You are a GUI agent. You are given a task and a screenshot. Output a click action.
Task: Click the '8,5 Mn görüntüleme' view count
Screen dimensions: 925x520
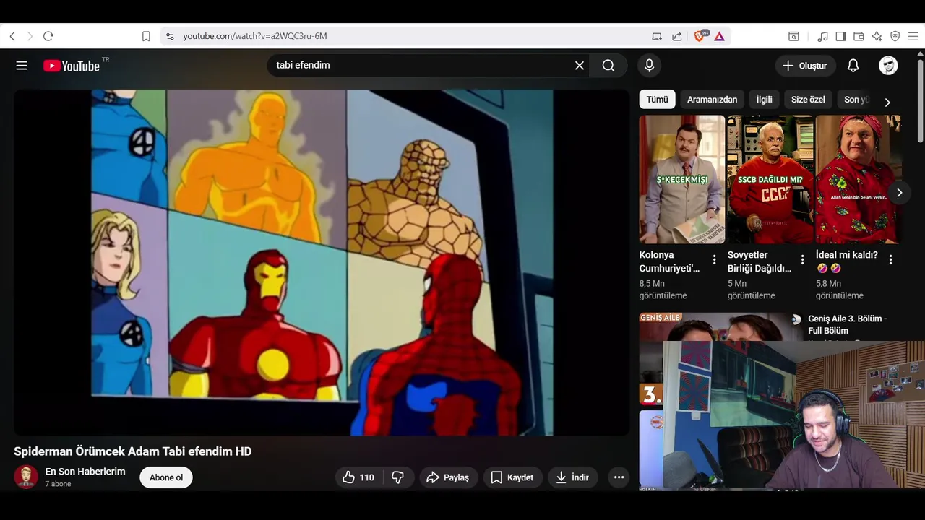(x=663, y=290)
